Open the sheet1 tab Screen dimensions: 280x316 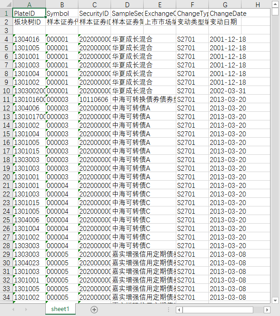60,309
